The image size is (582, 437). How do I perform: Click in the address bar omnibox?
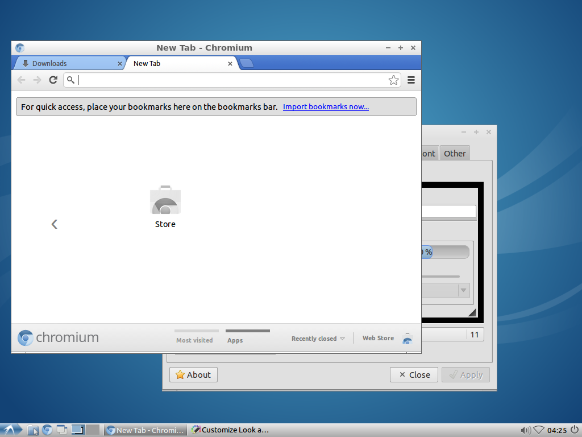pos(232,80)
